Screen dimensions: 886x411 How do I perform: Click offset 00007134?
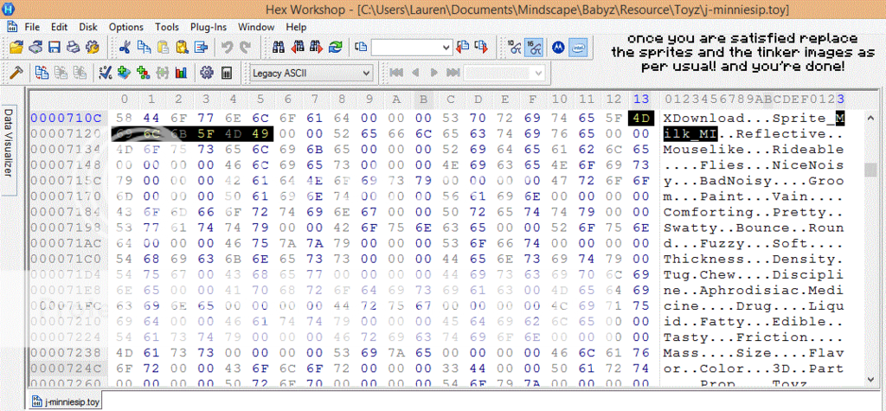[67, 150]
